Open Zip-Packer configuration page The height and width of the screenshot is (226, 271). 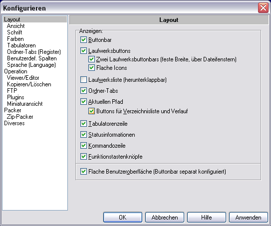(x=20, y=117)
